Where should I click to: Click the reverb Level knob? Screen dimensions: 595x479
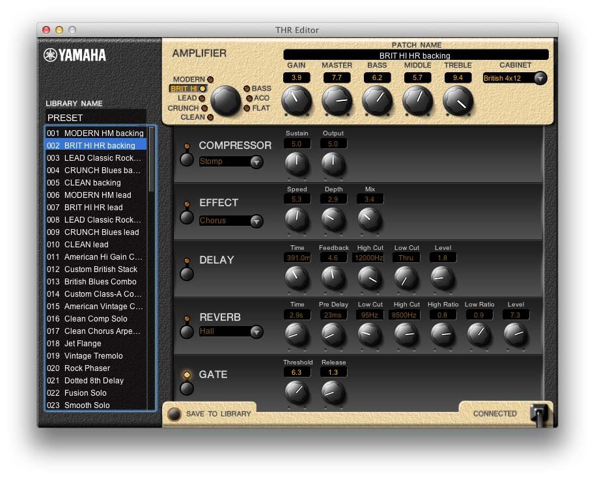tap(516, 335)
